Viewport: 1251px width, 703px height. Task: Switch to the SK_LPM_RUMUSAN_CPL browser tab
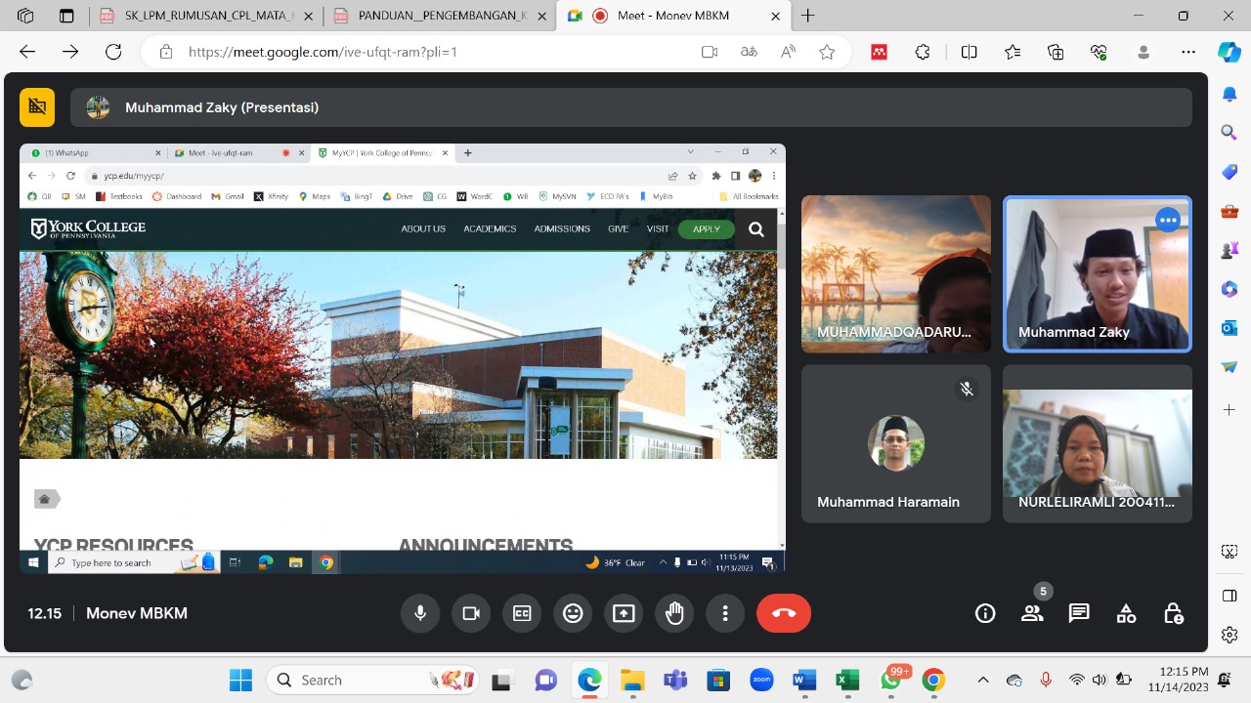click(207, 16)
